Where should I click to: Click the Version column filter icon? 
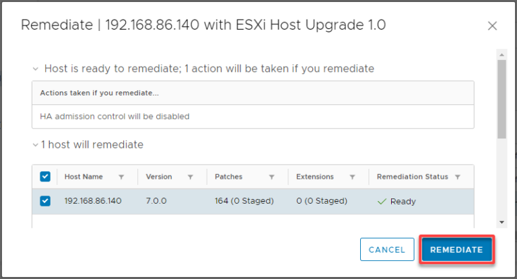(191, 177)
